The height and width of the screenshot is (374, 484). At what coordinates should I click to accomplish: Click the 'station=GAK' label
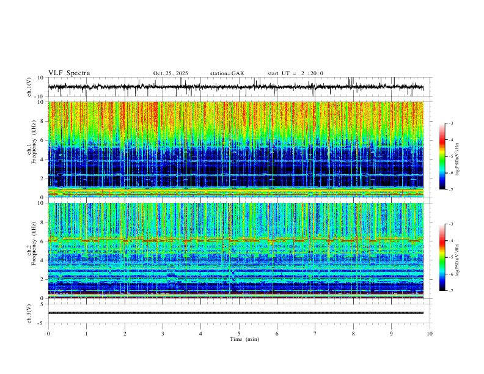click(x=227, y=73)
